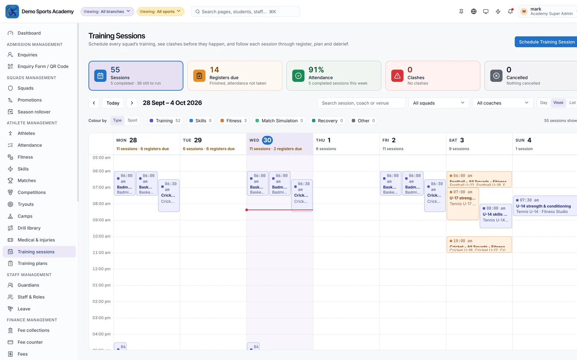The image size is (577, 360).
Task: Switch to Day view
Action: (x=544, y=103)
